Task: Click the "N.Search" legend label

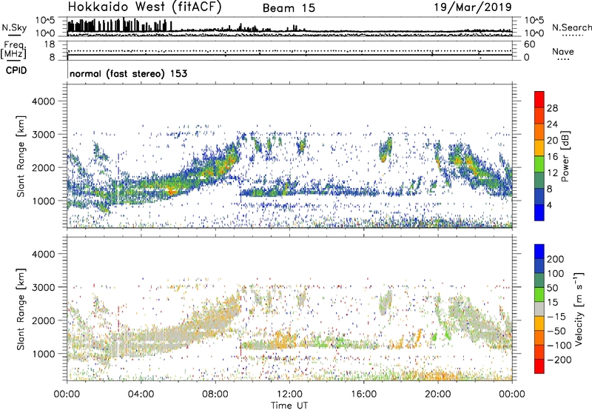Action: (572, 27)
